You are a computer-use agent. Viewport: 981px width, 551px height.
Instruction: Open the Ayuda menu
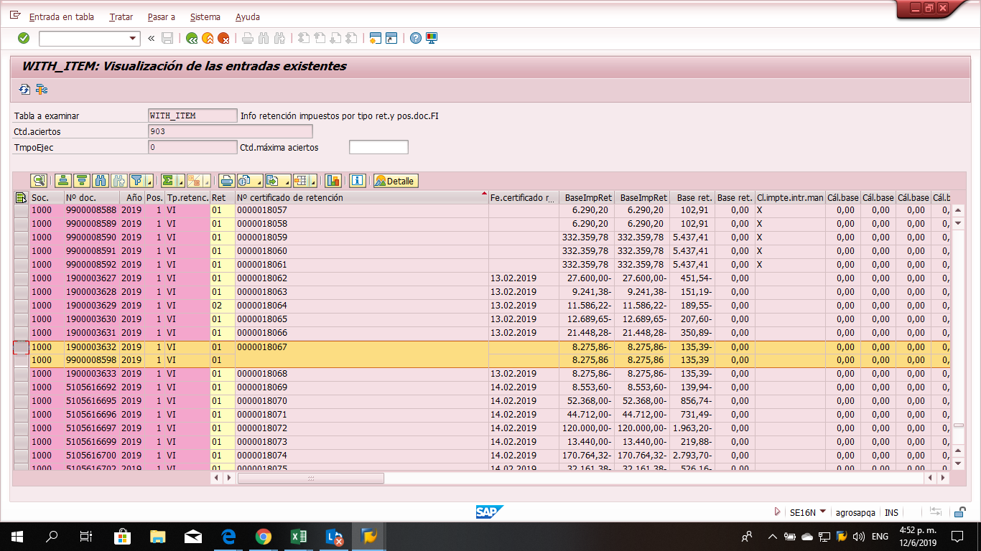(248, 17)
